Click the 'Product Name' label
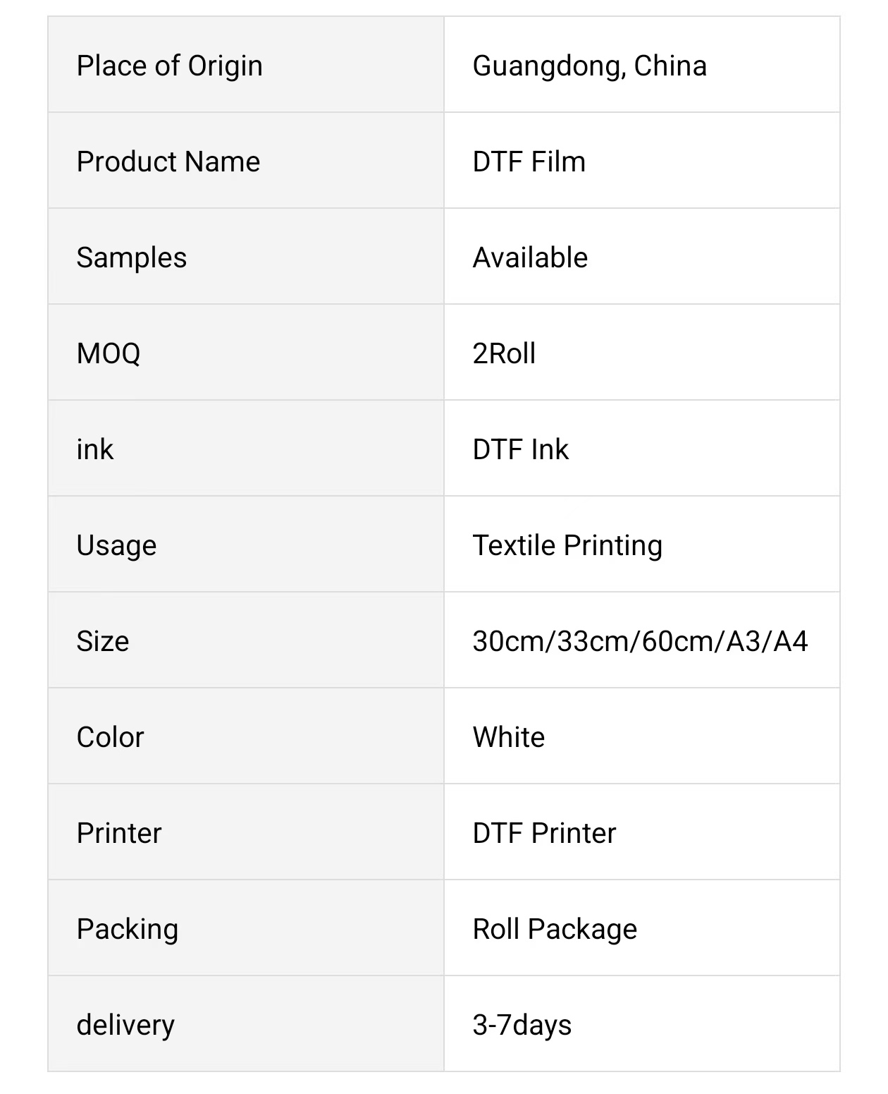Image resolution: width=888 pixels, height=1094 pixels. pyautogui.click(x=168, y=162)
